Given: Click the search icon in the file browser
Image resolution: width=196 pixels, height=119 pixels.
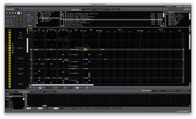Looking at the screenshot, I should click(61, 12).
